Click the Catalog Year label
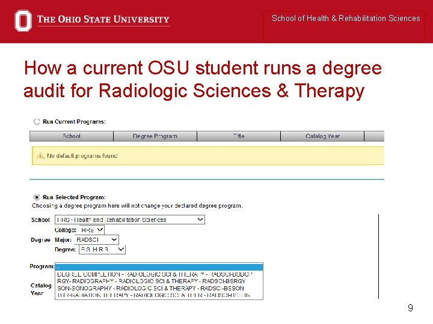Image resolution: width=433 pixels, height=324 pixels. pyautogui.click(x=41, y=289)
